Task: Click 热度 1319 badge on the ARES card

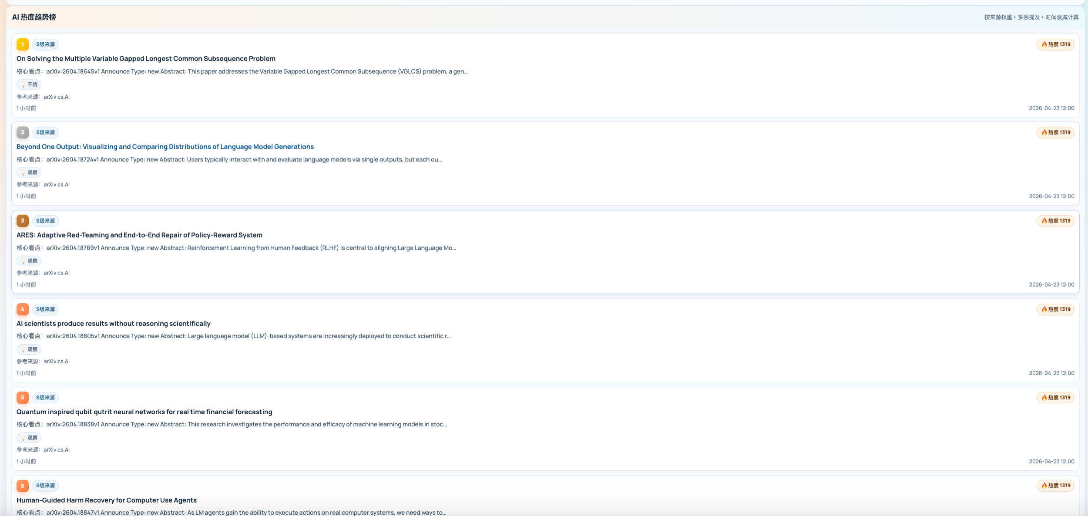Action: [1055, 221]
